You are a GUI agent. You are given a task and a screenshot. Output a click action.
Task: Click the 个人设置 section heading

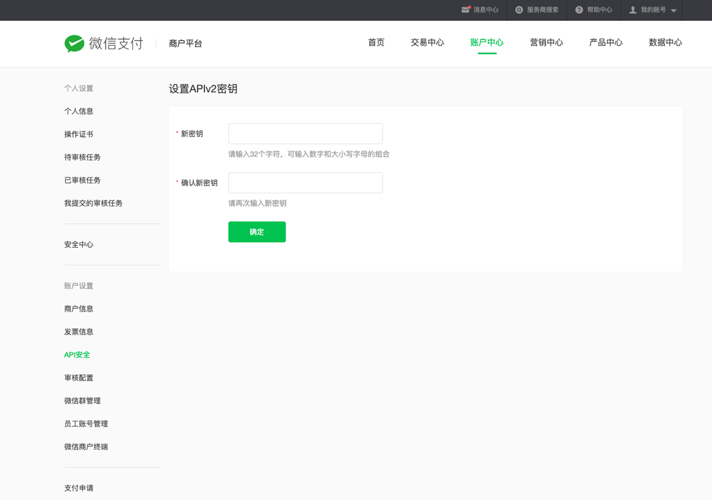pyautogui.click(x=79, y=88)
